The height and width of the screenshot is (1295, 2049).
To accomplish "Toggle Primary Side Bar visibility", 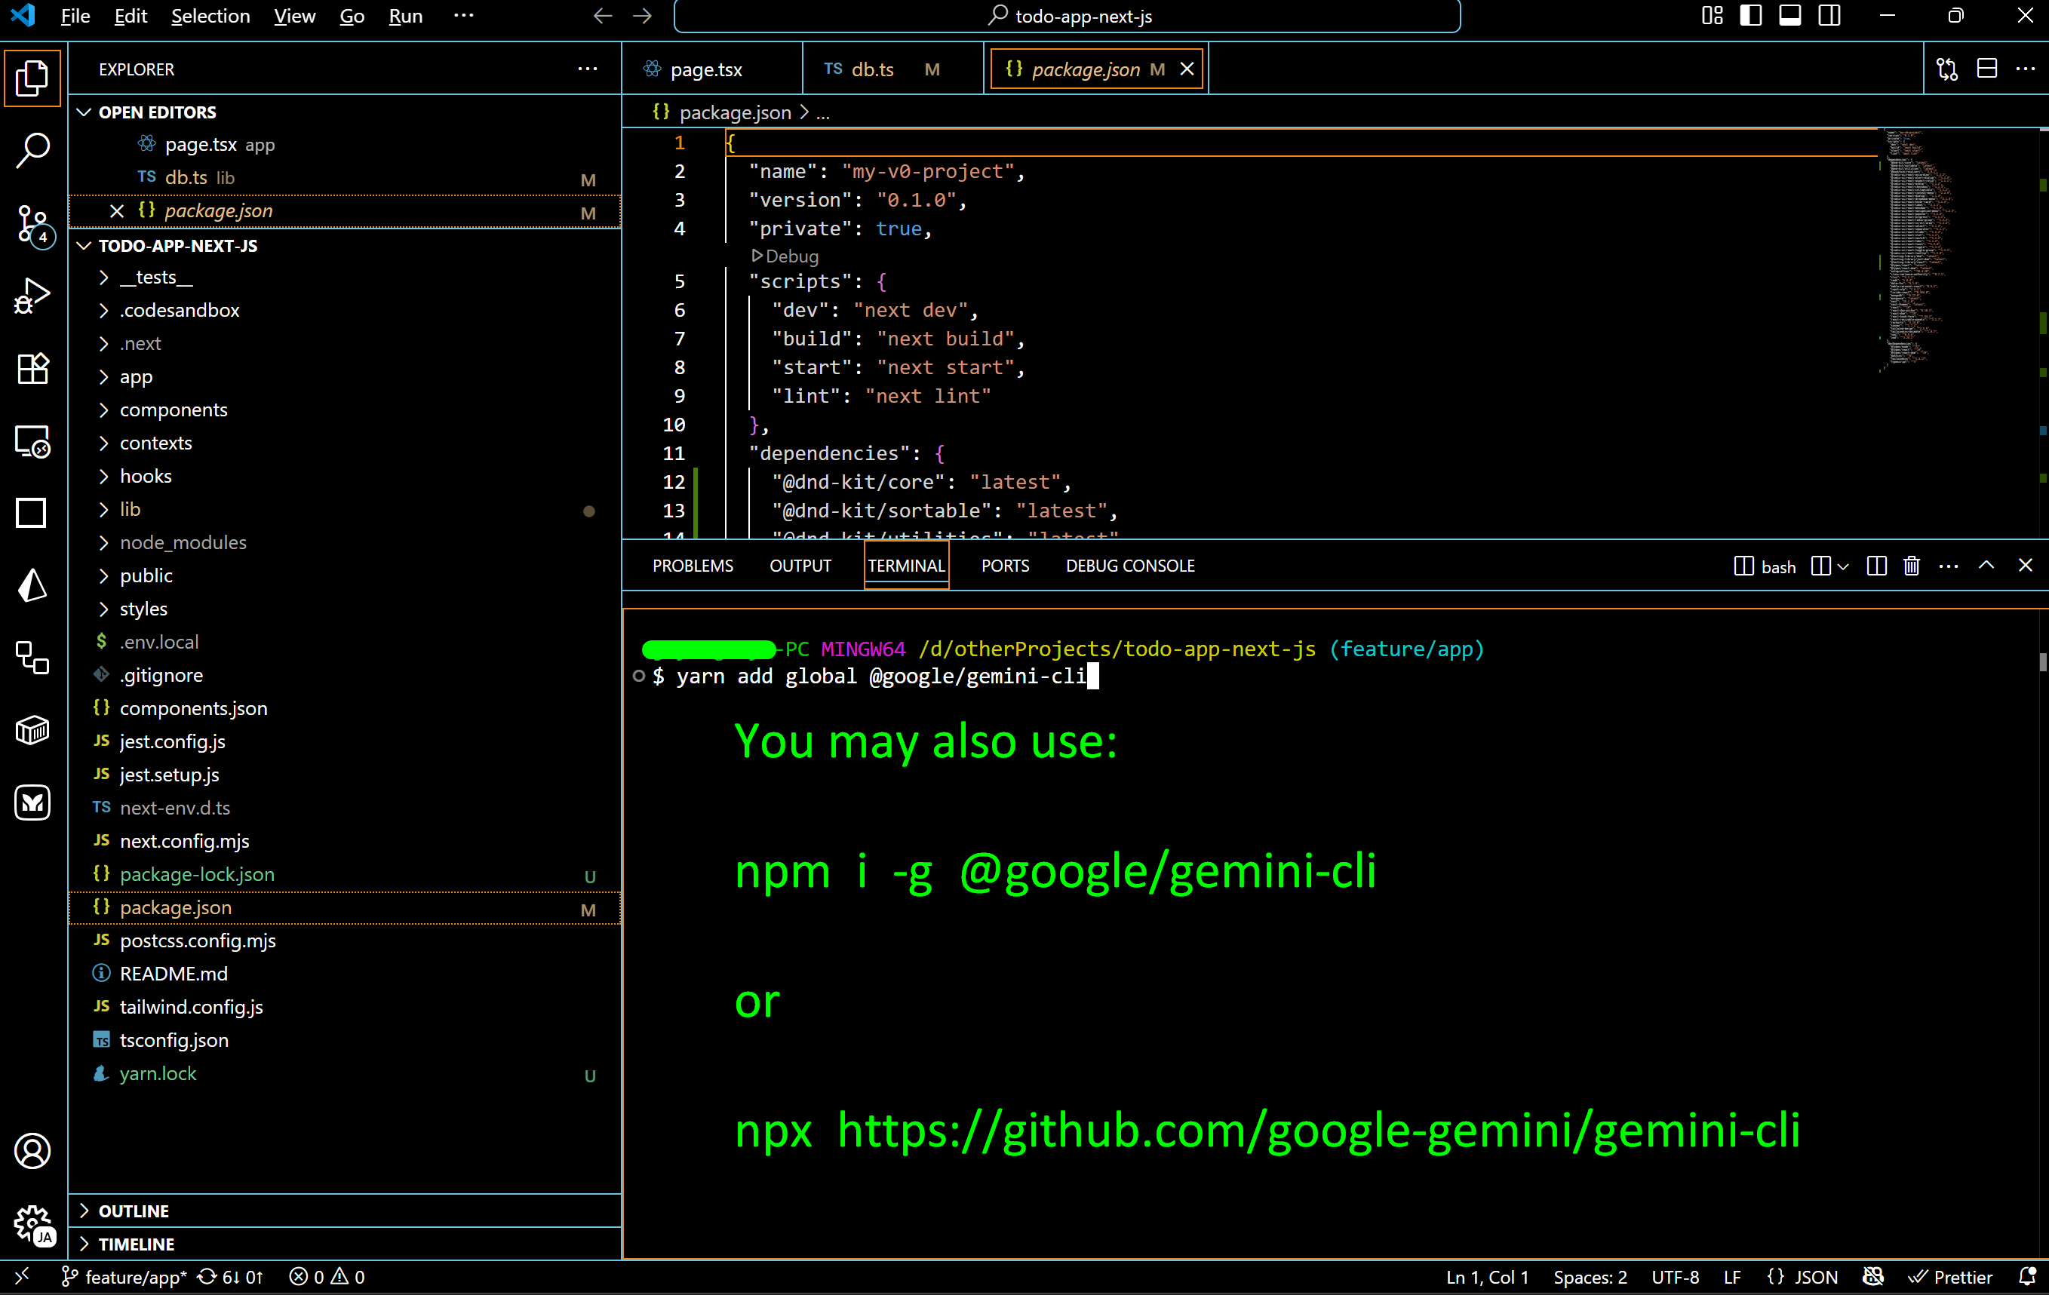I will [1751, 16].
